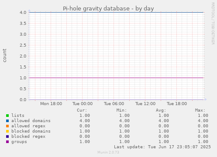Click the purple groups legend swatch
This screenshot has height=157, width=217.
pos(7,142)
